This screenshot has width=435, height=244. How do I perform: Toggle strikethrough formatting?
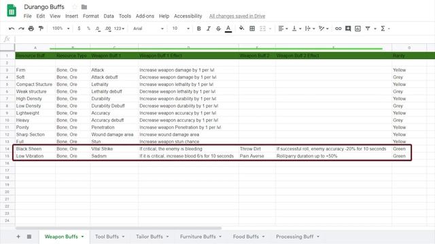tap(218, 28)
